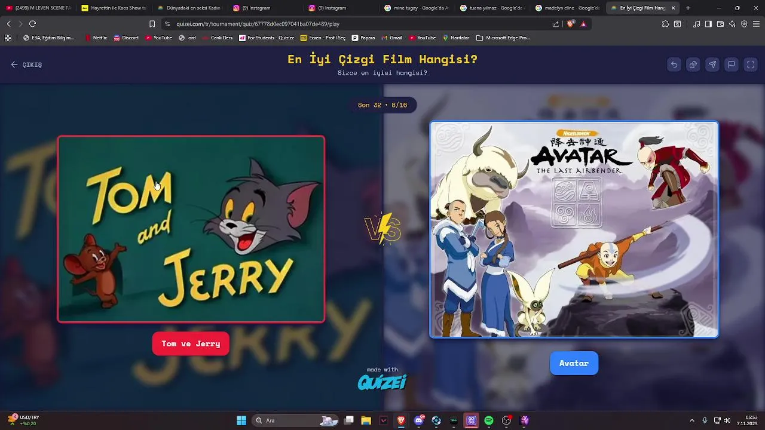The image size is (765, 430).
Task: Open Brave Shields lion icon
Action: pos(570,24)
